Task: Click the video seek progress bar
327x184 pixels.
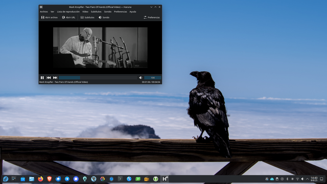Action: [98, 78]
